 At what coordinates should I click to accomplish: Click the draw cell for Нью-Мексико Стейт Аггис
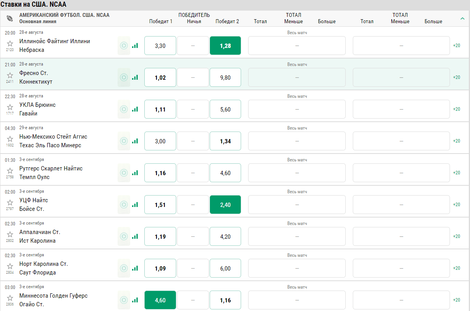(x=193, y=141)
